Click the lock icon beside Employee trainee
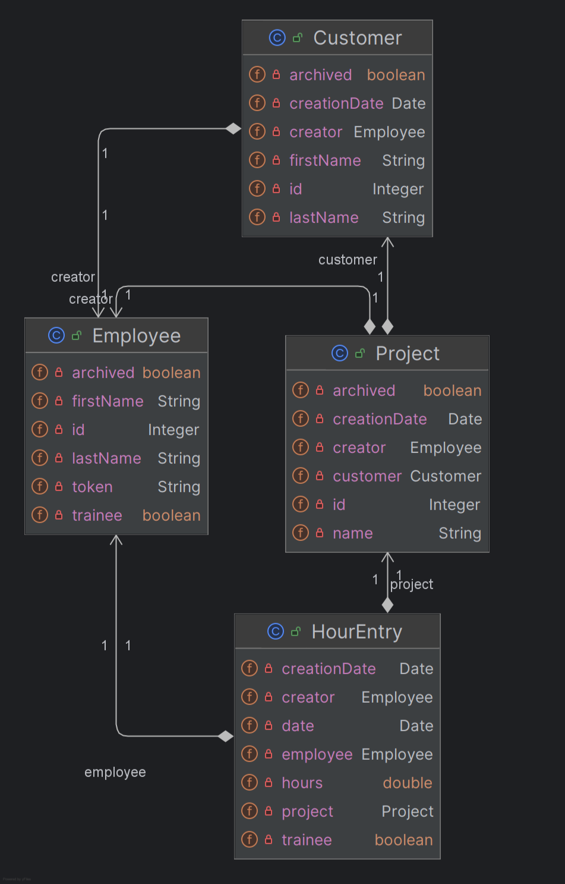Screen dimensions: 565x884 tap(59, 515)
